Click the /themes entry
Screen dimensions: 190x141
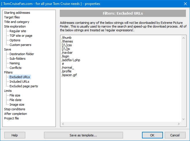point(67,42)
